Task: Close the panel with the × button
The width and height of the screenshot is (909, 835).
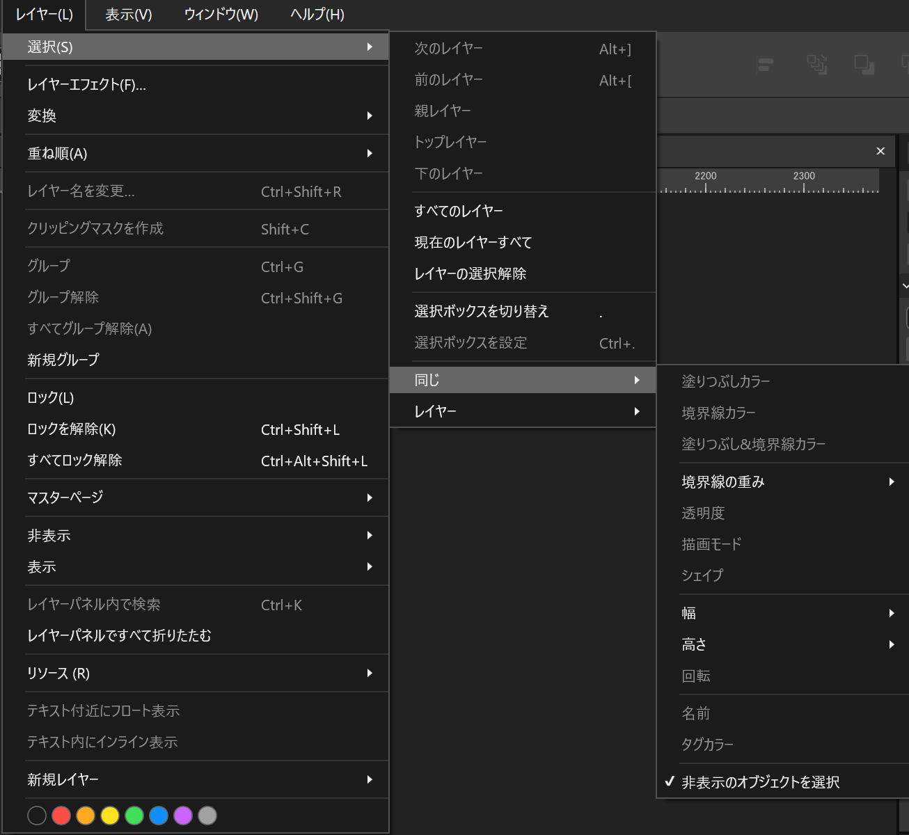Action: coord(880,151)
